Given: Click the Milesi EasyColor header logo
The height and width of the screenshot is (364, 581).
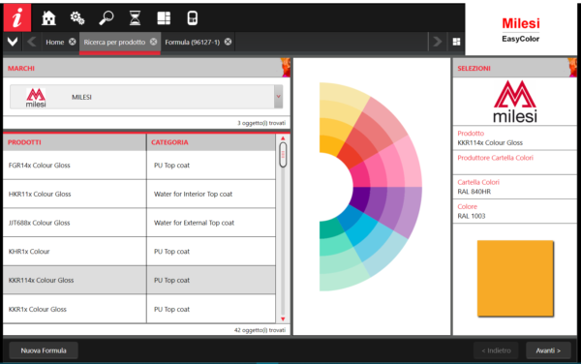Looking at the screenshot, I should [x=521, y=30].
